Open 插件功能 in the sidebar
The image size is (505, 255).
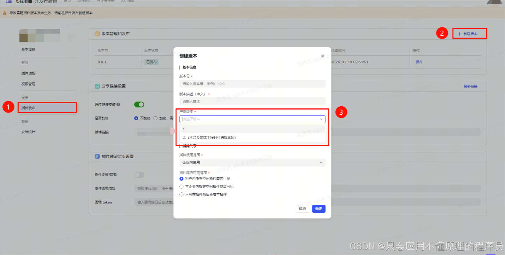click(x=28, y=73)
